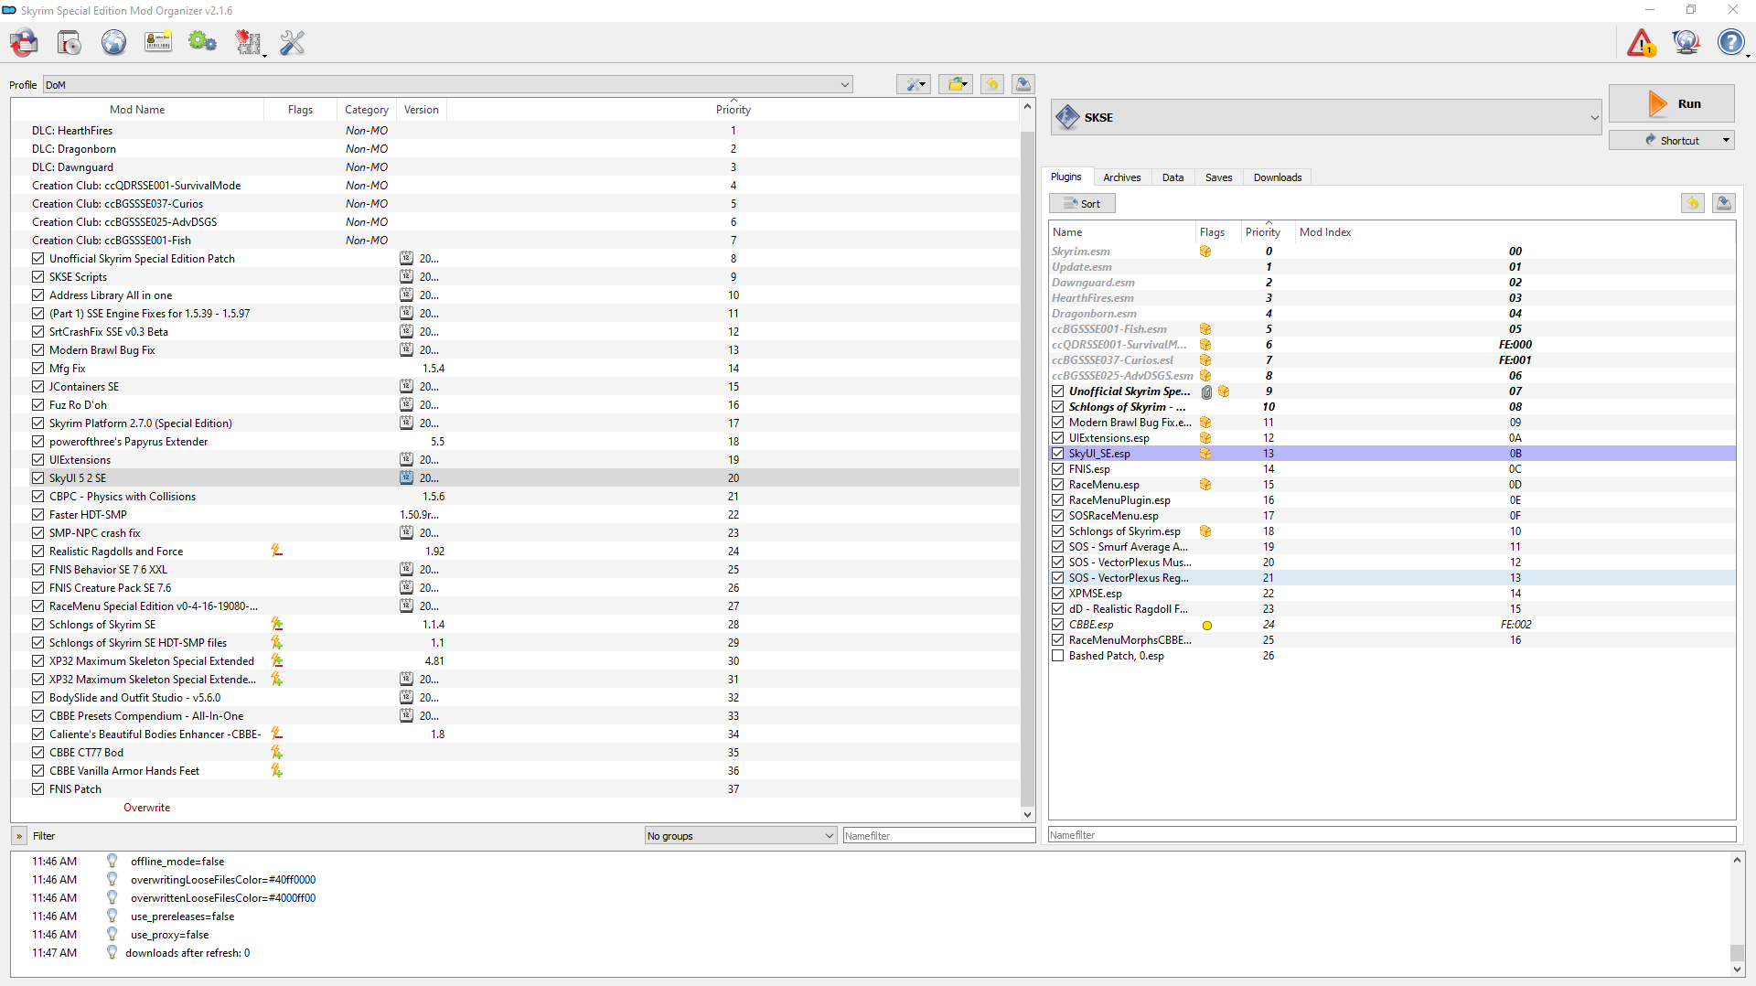The image size is (1756, 986).
Task: Open the executables gears editor
Action: pyautogui.click(x=202, y=42)
